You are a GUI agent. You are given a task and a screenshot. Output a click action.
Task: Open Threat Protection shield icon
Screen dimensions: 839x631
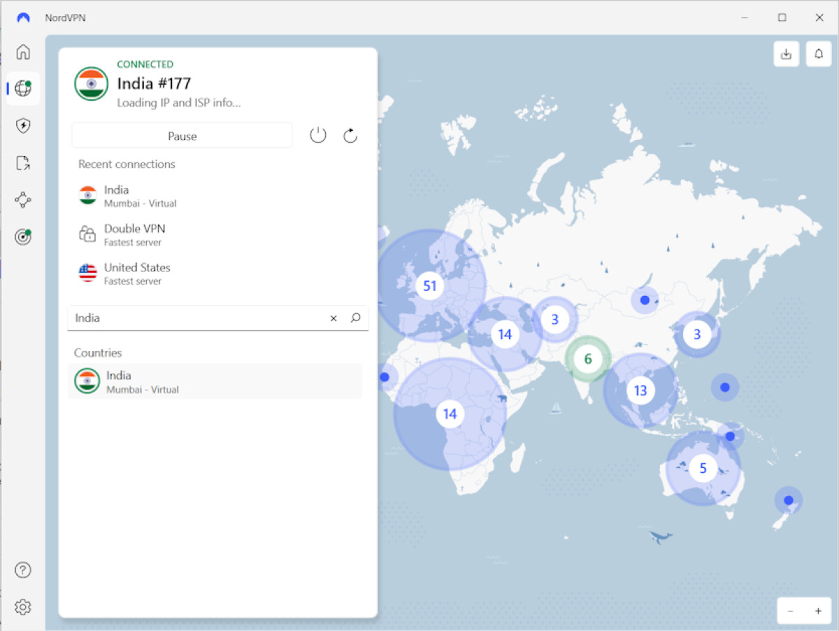pos(23,126)
